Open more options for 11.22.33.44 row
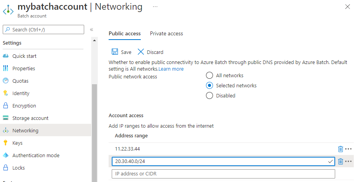 [x=348, y=149]
